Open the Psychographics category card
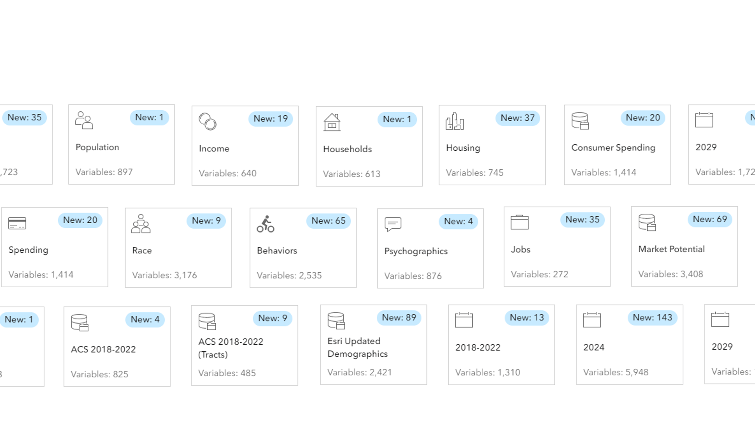The width and height of the screenshot is (755, 425). pyautogui.click(x=430, y=248)
